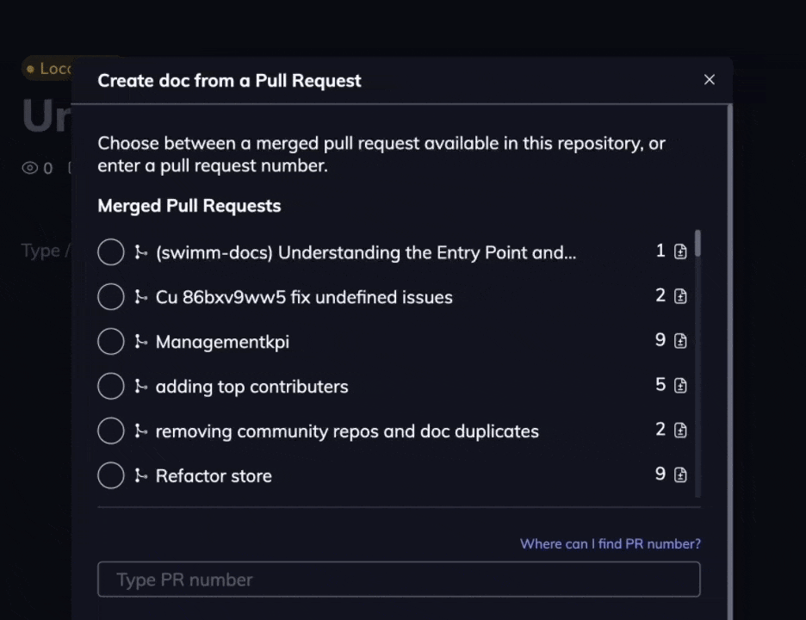
Task: Close the Create doc from Pull Request dialog
Action: coord(709,80)
